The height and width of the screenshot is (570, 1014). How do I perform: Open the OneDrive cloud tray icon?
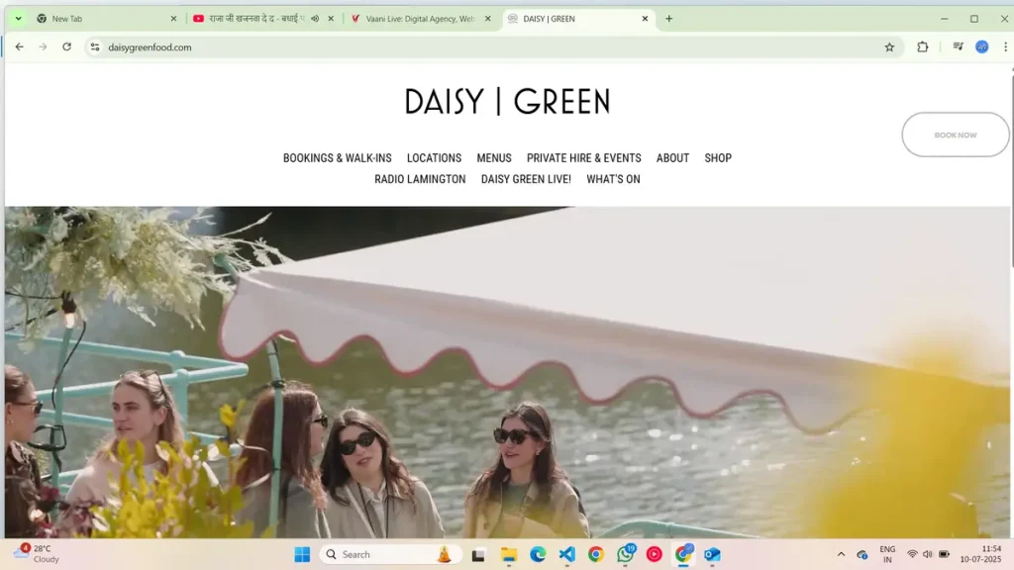click(862, 554)
